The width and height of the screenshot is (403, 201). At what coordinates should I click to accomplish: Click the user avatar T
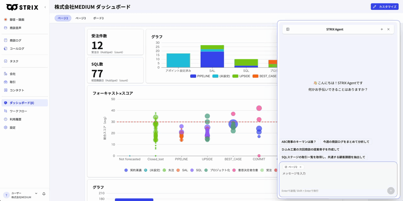[6, 195]
